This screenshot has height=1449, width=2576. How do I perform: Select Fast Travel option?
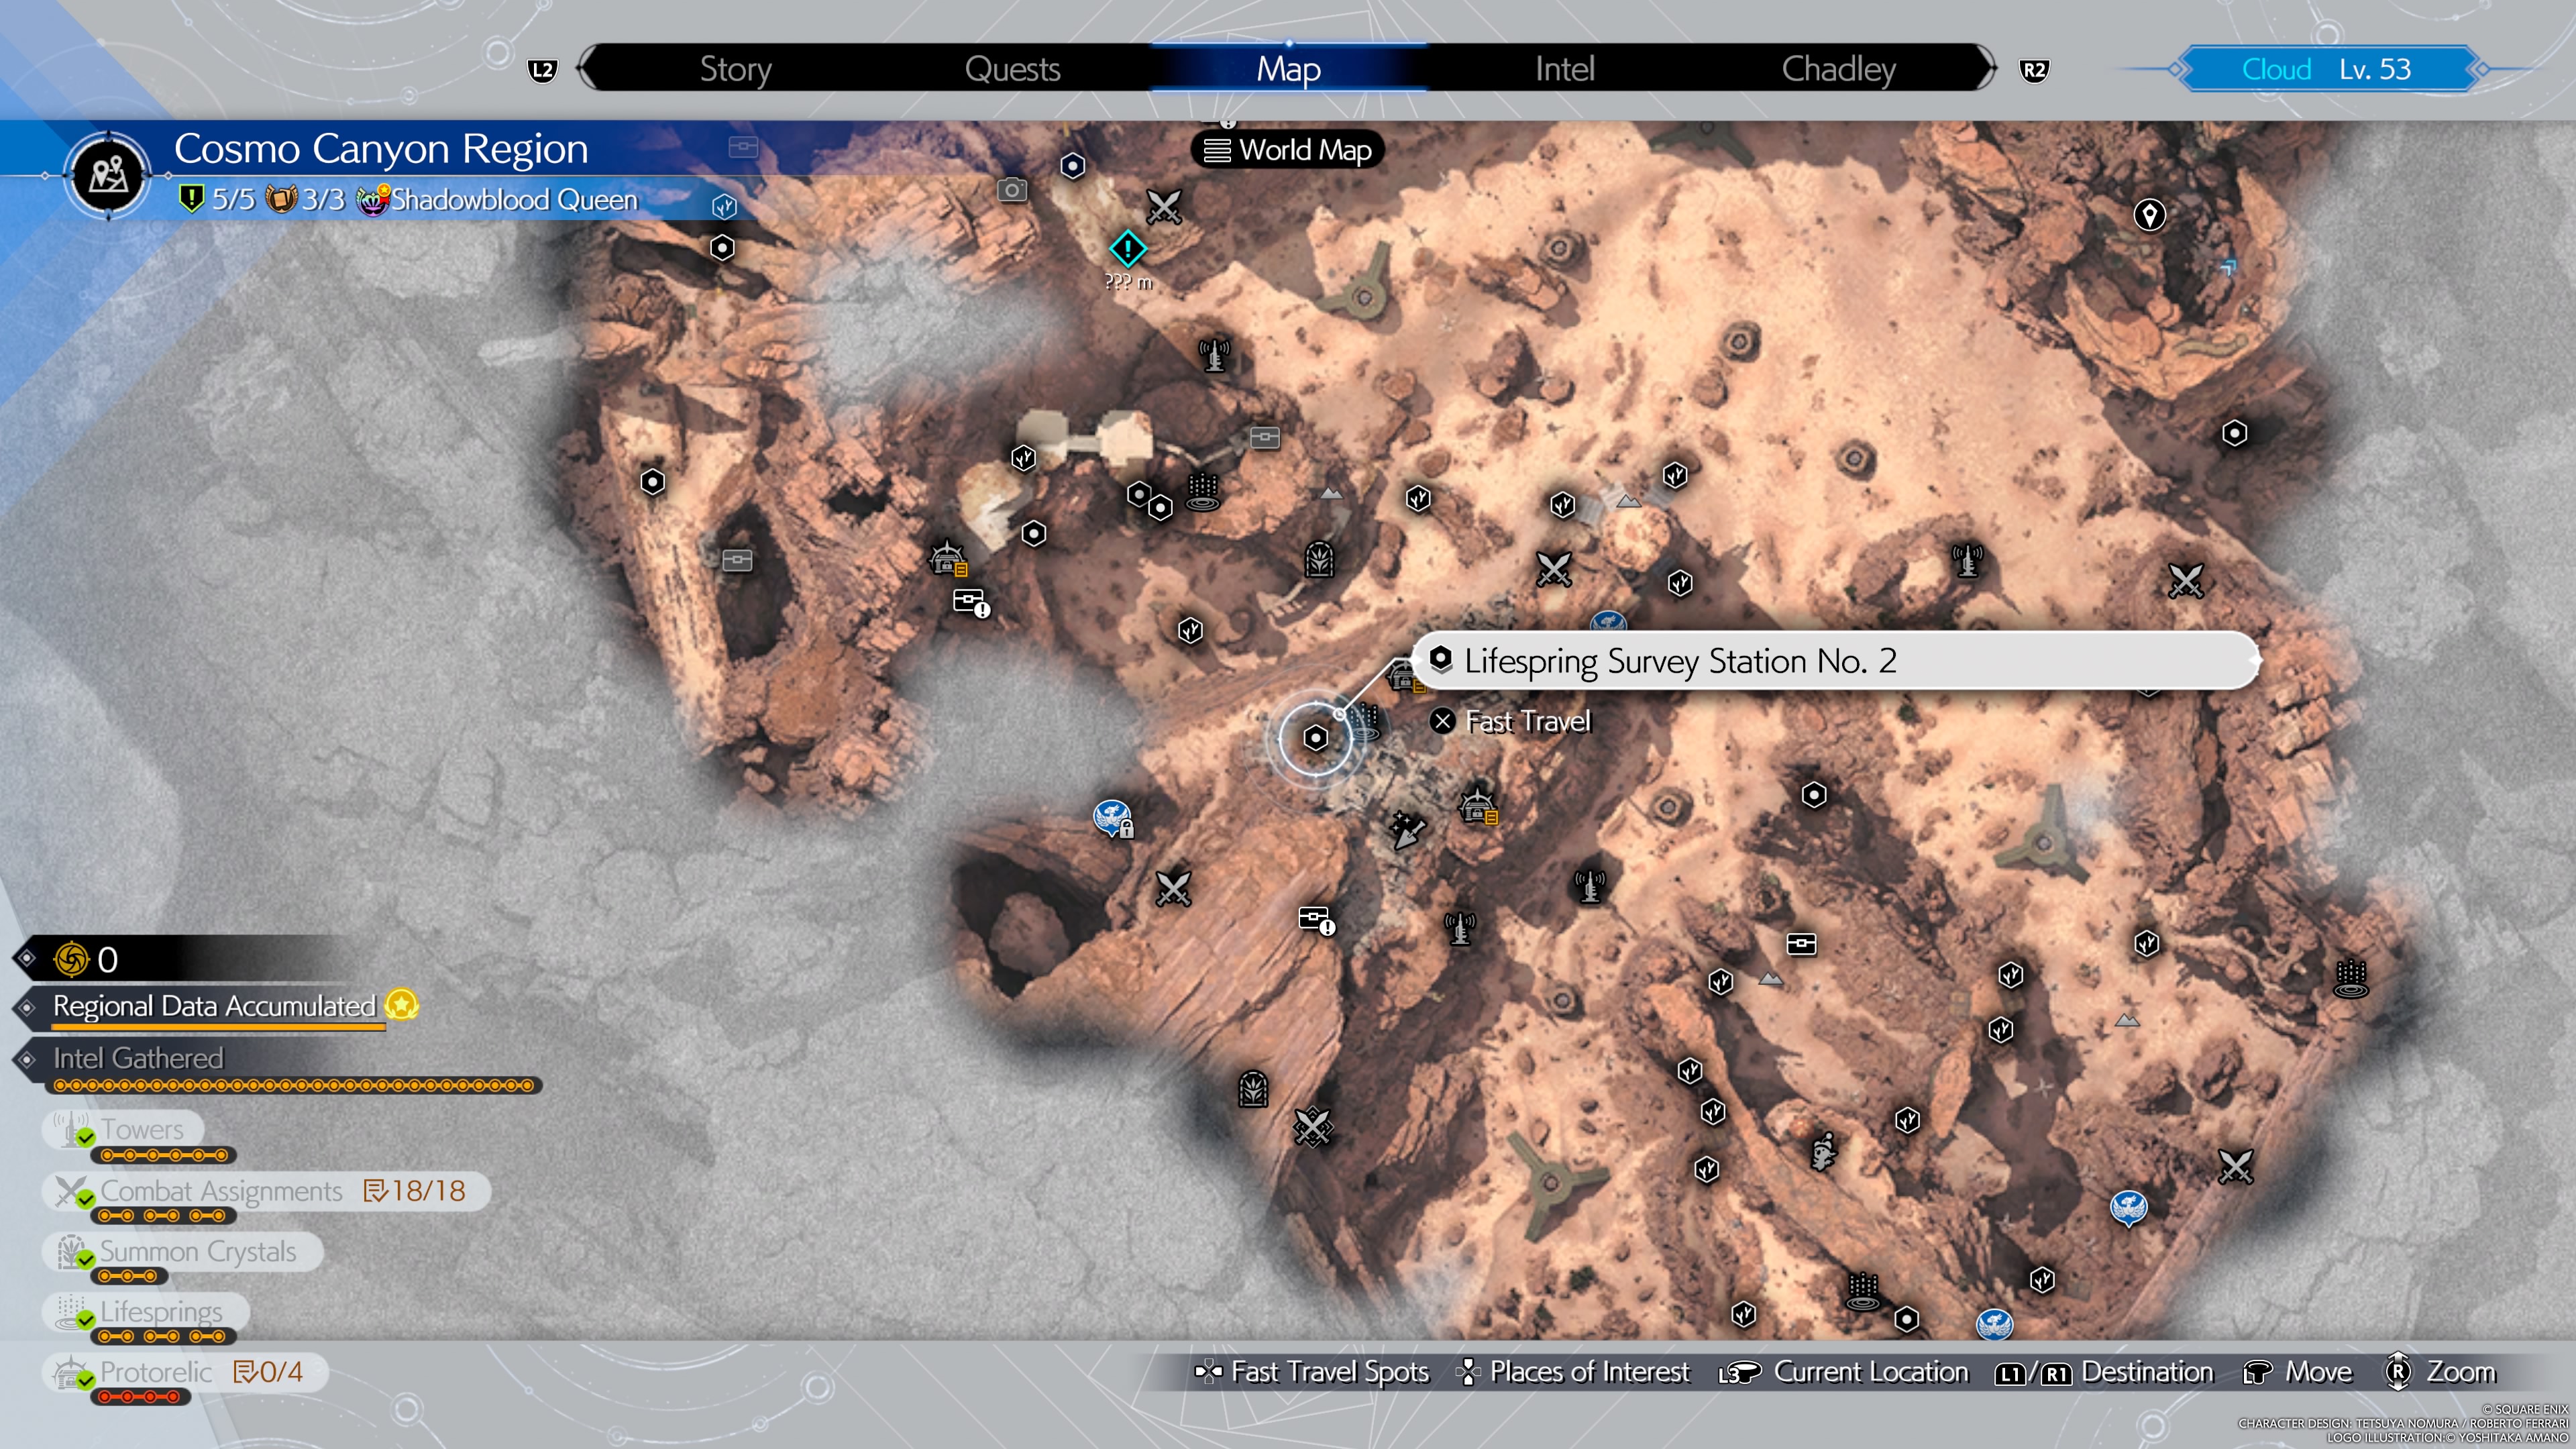pyautogui.click(x=1510, y=721)
